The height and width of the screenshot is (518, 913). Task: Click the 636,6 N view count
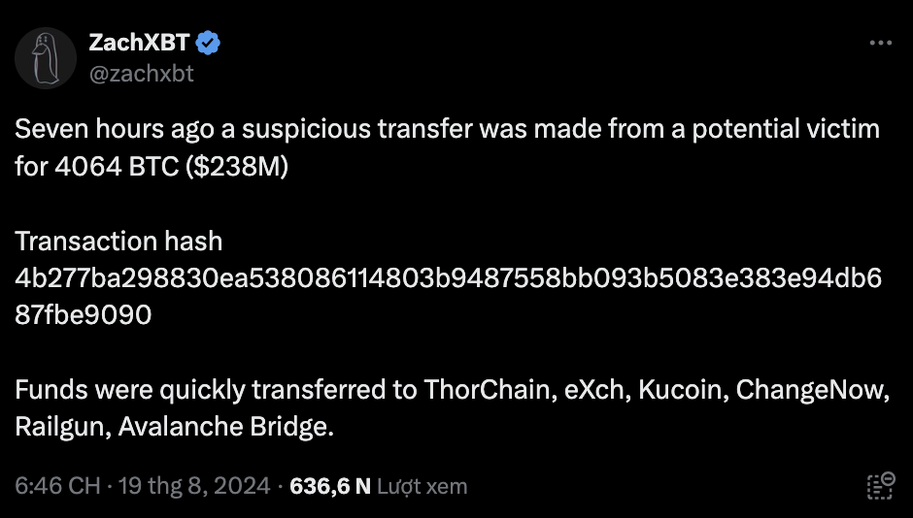click(330, 486)
